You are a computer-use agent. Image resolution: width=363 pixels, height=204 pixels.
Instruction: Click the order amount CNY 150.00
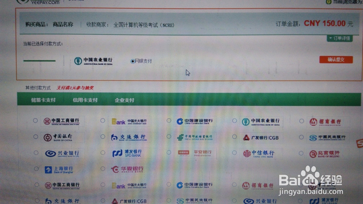325,24
